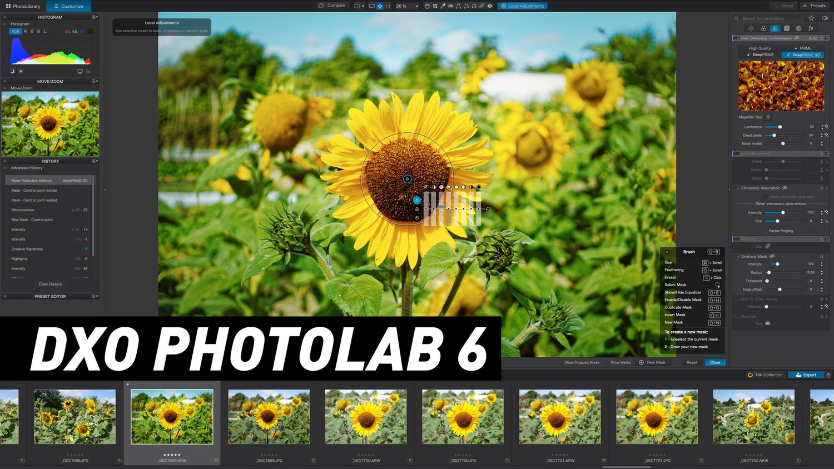Open the Local adjustments palette icon
The image size is (834, 469).
tap(798, 28)
